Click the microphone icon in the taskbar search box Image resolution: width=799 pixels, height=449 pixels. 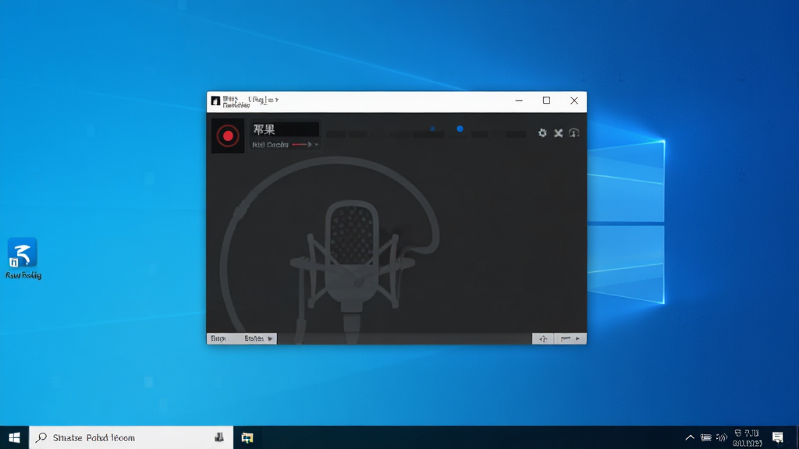[219, 437]
